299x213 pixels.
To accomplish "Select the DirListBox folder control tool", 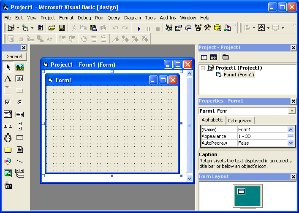I will 8,150.
